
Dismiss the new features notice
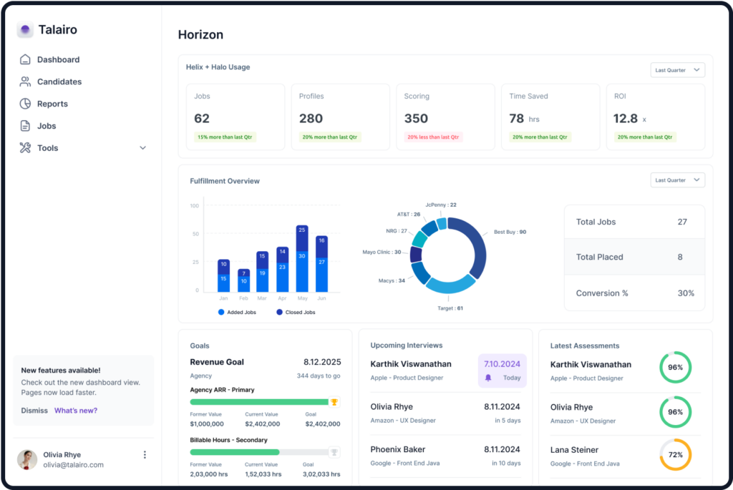click(34, 411)
